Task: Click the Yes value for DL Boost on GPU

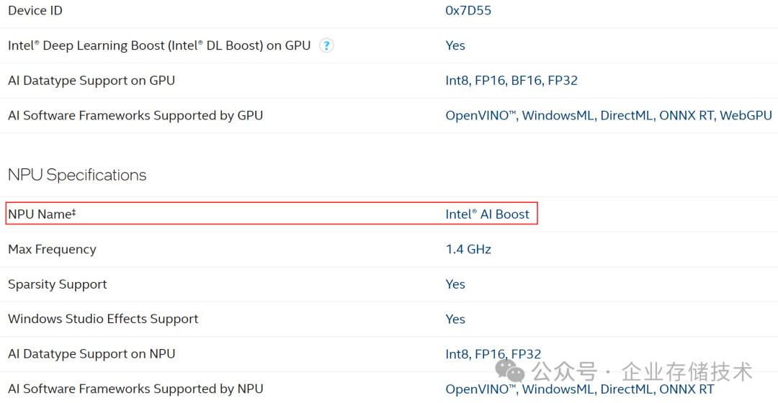Action: click(455, 45)
